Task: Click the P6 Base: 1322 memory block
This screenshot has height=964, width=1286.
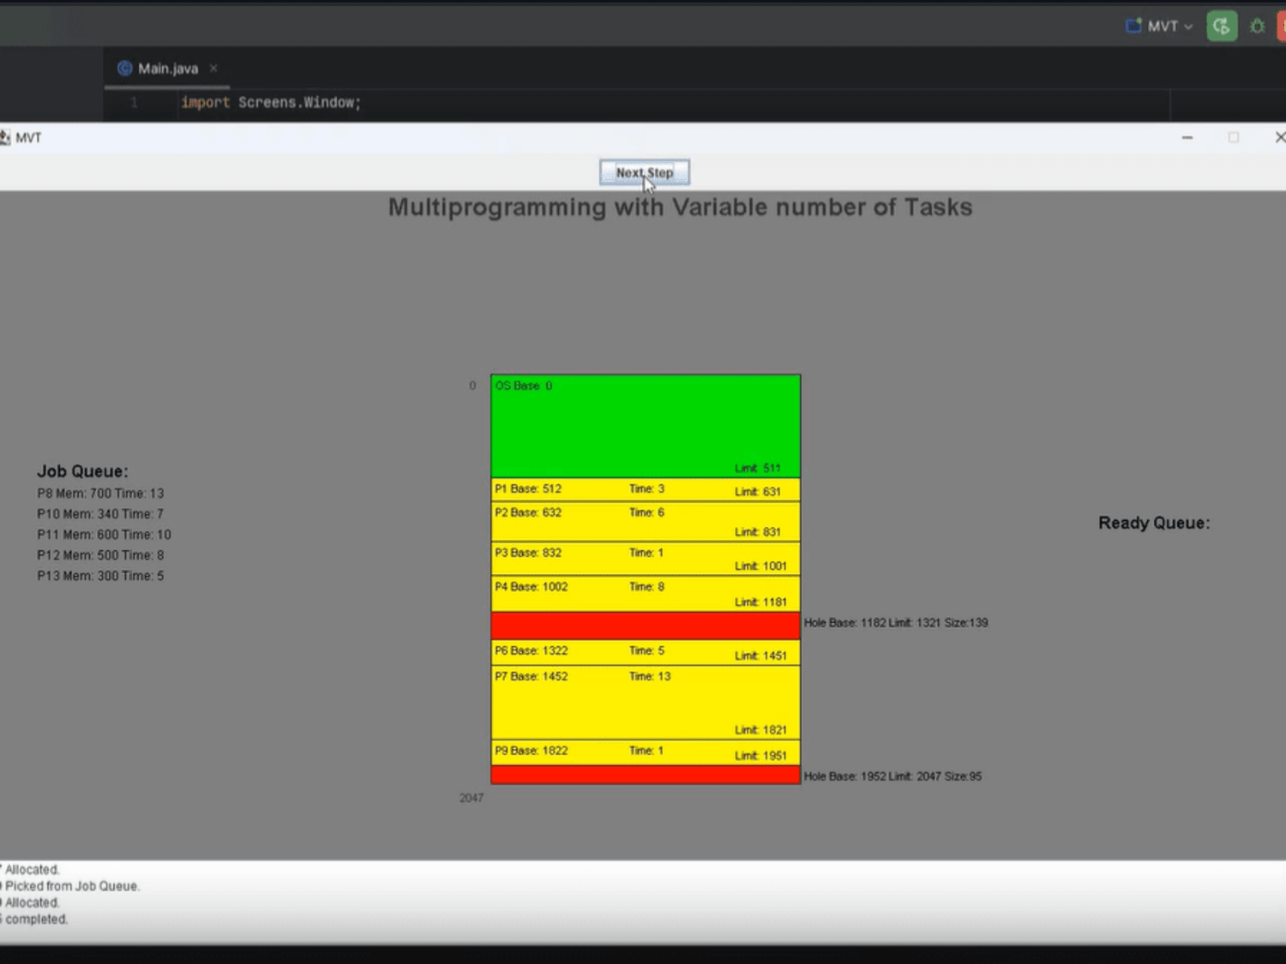Action: (x=646, y=653)
